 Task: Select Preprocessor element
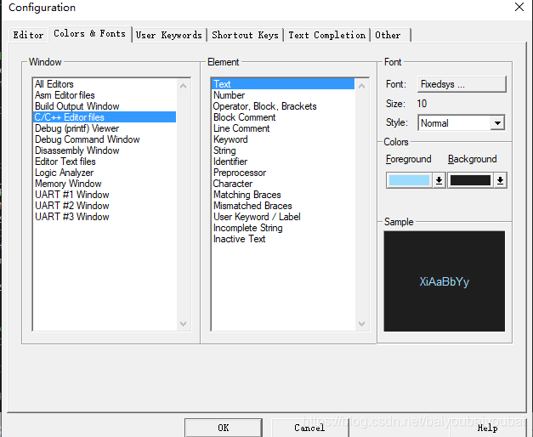(x=283, y=173)
